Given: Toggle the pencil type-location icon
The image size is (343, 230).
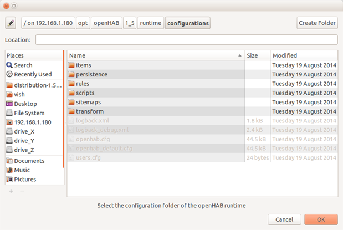Looking at the screenshot, I should click(x=11, y=23).
